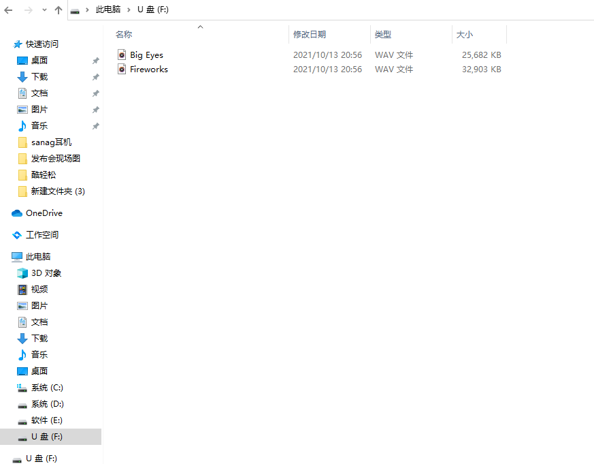Image resolution: width=594 pixels, height=464 pixels.
Task: Open pinned 文档 under quick access
Action: coord(39,93)
